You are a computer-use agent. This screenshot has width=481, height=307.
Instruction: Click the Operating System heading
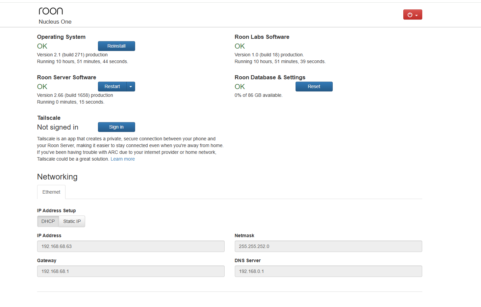click(x=61, y=37)
